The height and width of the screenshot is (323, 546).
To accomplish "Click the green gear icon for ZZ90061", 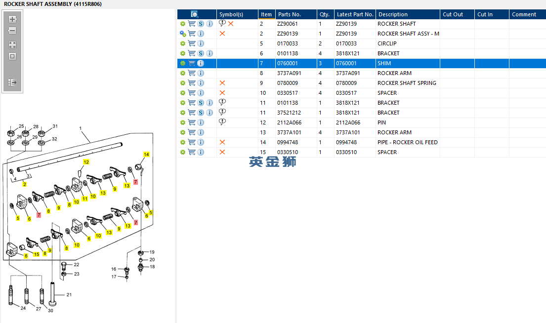I will [x=182, y=24].
